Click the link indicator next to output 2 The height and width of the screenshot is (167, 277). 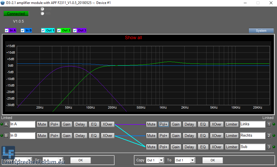pos(274,136)
